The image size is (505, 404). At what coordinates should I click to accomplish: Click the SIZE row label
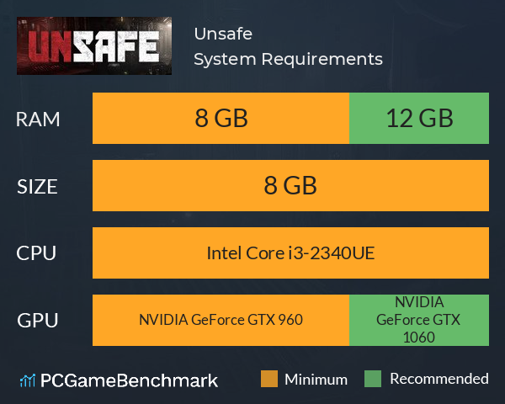(37, 187)
